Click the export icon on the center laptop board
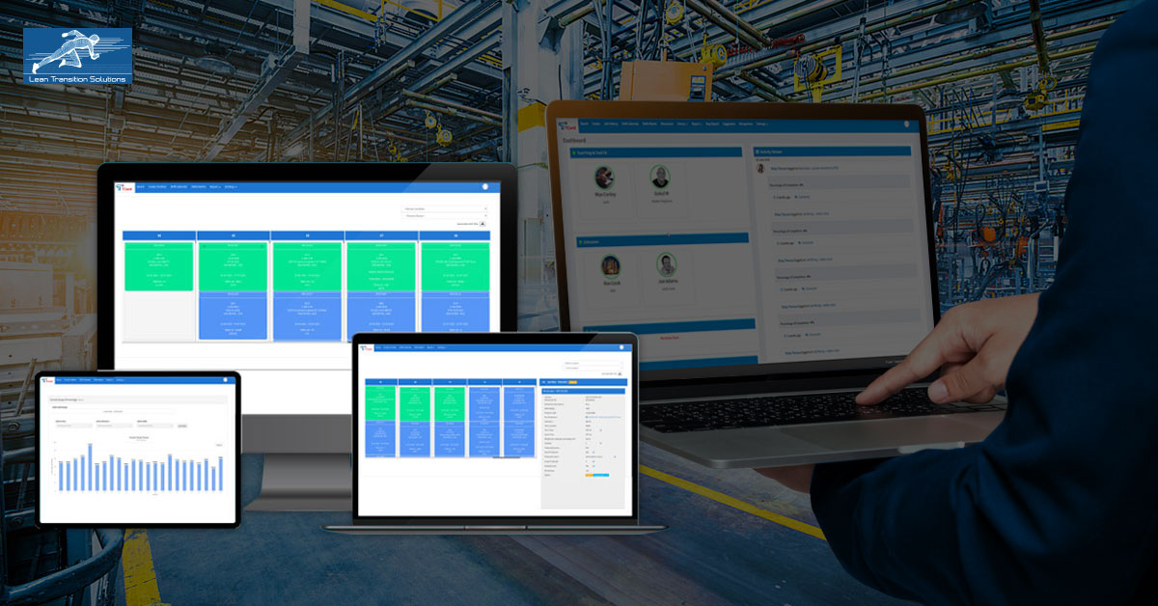Screen dimensions: 1158x606 click(620, 373)
